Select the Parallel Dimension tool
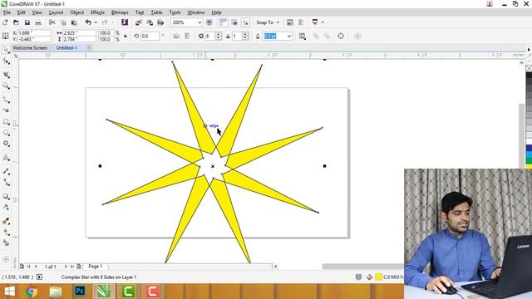The image size is (532, 299). [6, 171]
